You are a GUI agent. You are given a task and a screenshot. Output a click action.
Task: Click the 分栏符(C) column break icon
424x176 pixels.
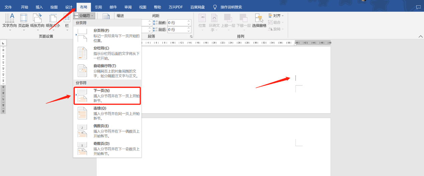point(82,53)
